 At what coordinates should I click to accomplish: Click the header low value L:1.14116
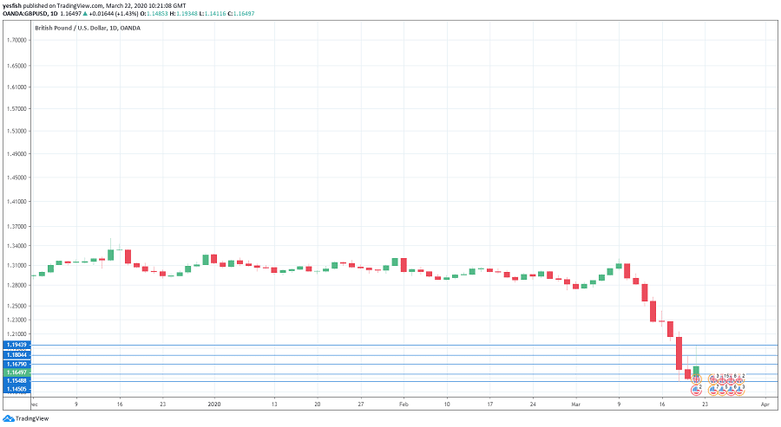(x=213, y=13)
